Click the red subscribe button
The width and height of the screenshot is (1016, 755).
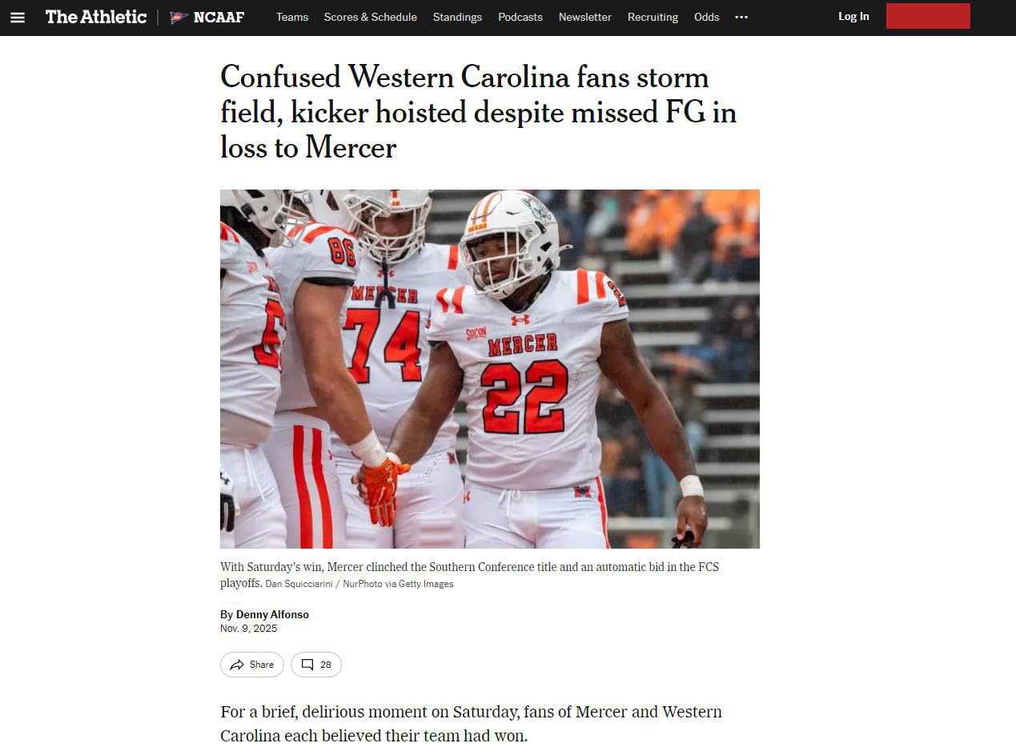pyautogui.click(x=928, y=16)
